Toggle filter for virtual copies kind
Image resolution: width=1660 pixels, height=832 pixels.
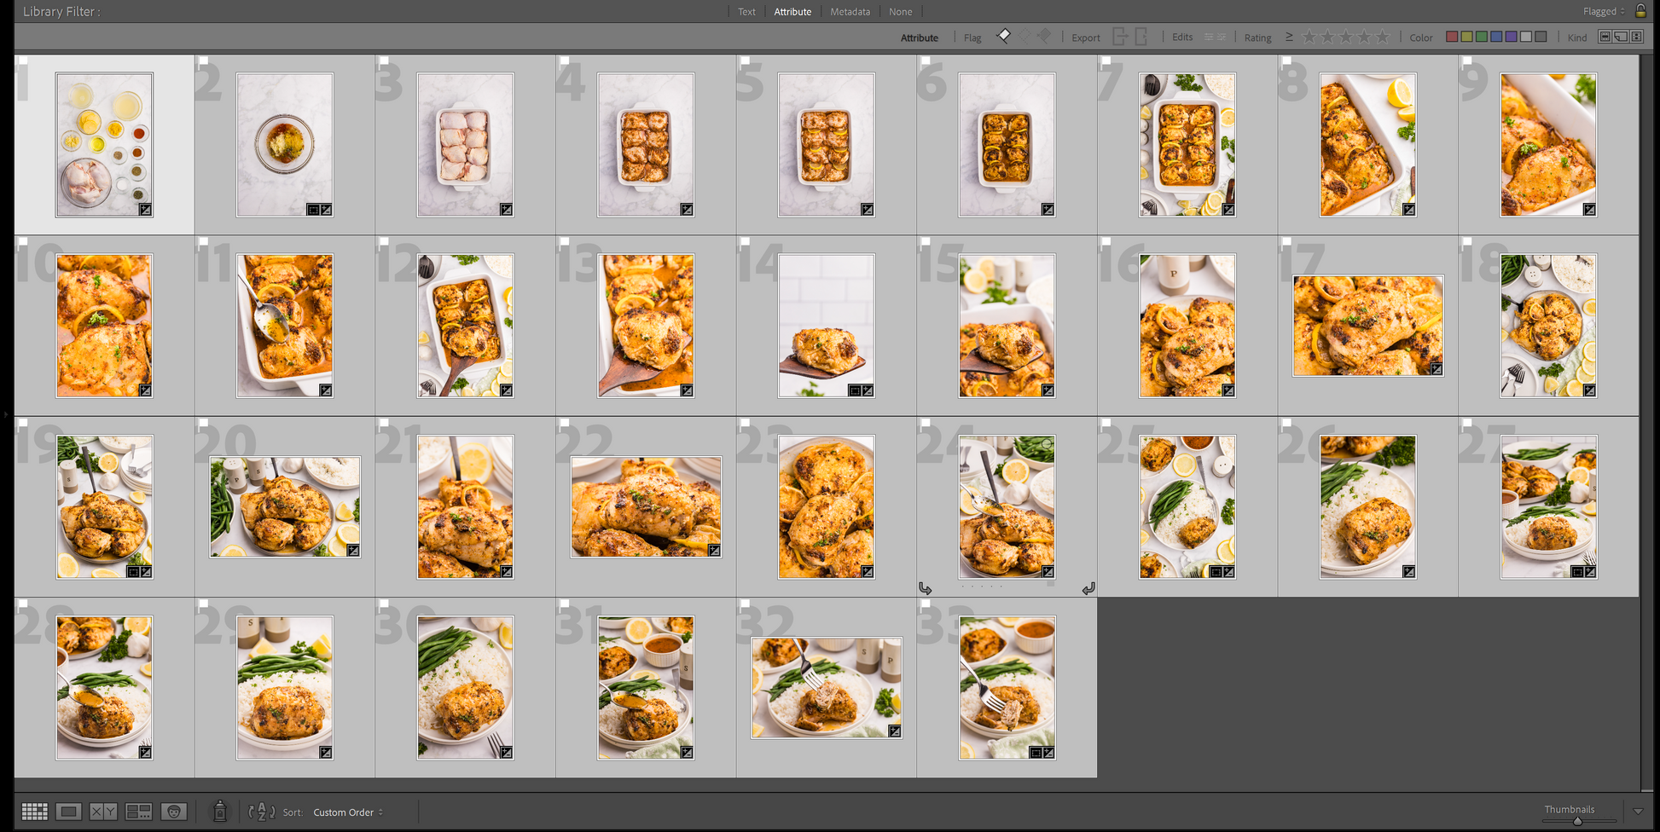coord(1621,37)
